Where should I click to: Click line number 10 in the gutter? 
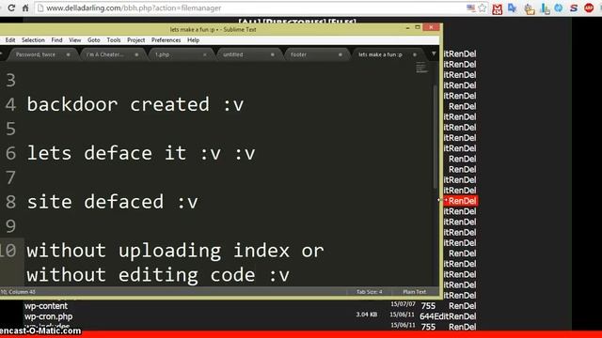click(8, 251)
